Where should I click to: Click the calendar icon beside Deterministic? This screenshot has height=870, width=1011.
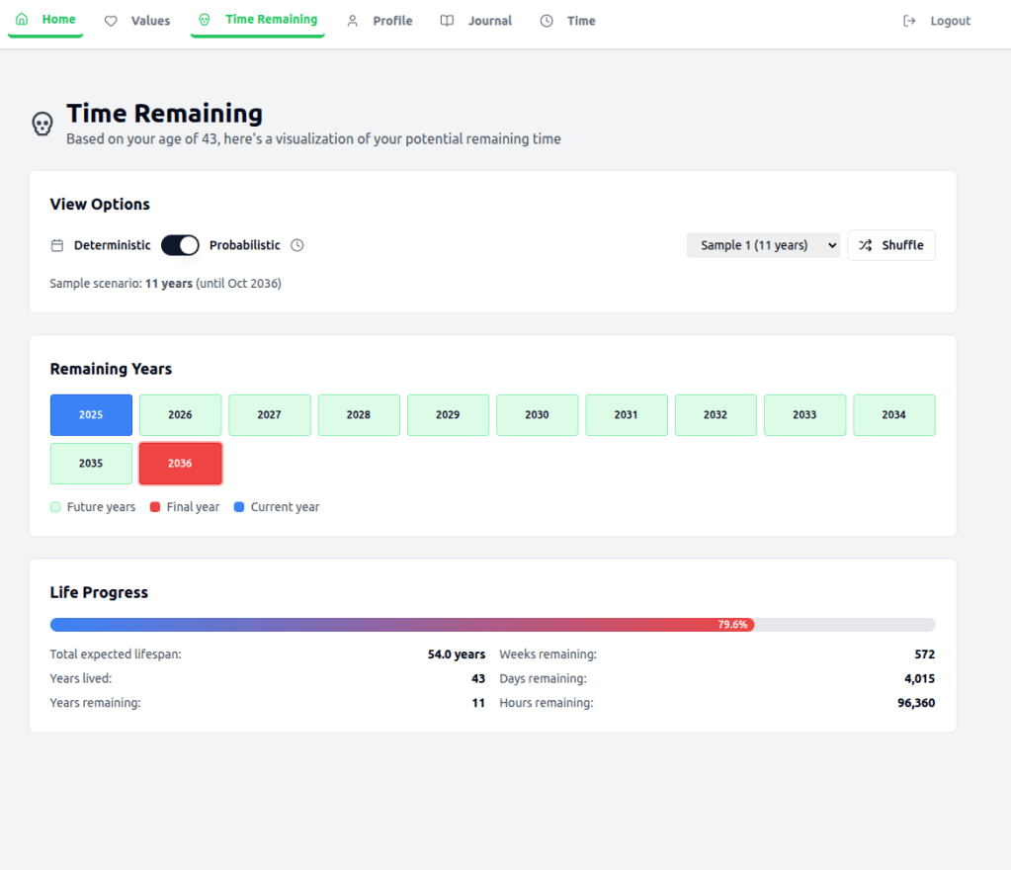57,245
